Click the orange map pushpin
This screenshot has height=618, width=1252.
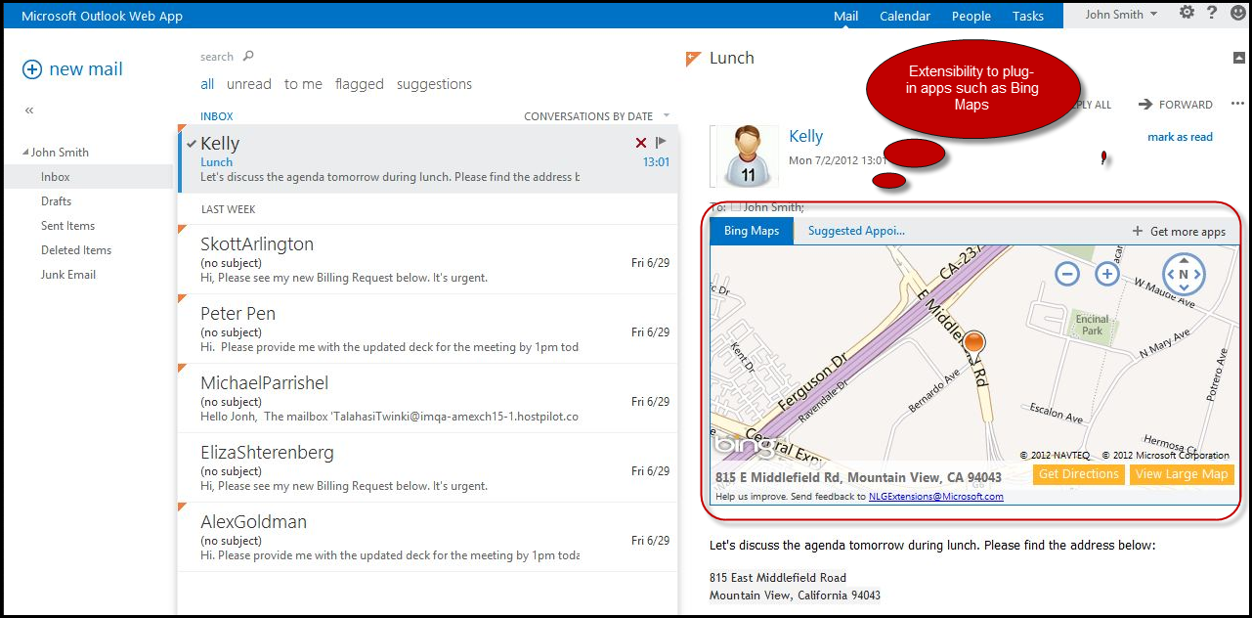[x=974, y=344]
